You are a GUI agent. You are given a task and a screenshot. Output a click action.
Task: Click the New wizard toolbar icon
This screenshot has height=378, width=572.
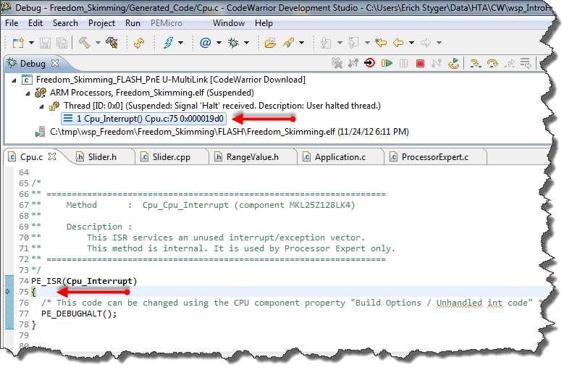point(18,43)
